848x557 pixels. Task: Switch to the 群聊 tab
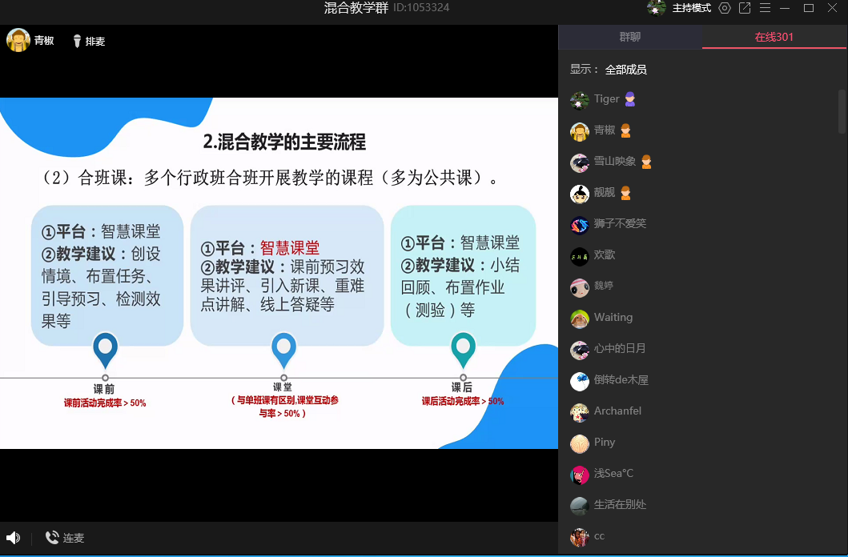(630, 37)
